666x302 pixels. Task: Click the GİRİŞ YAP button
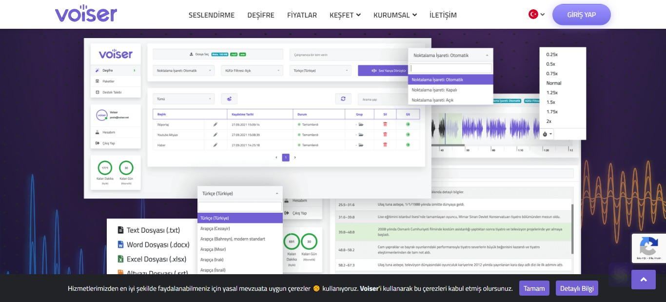click(x=582, y=15)
